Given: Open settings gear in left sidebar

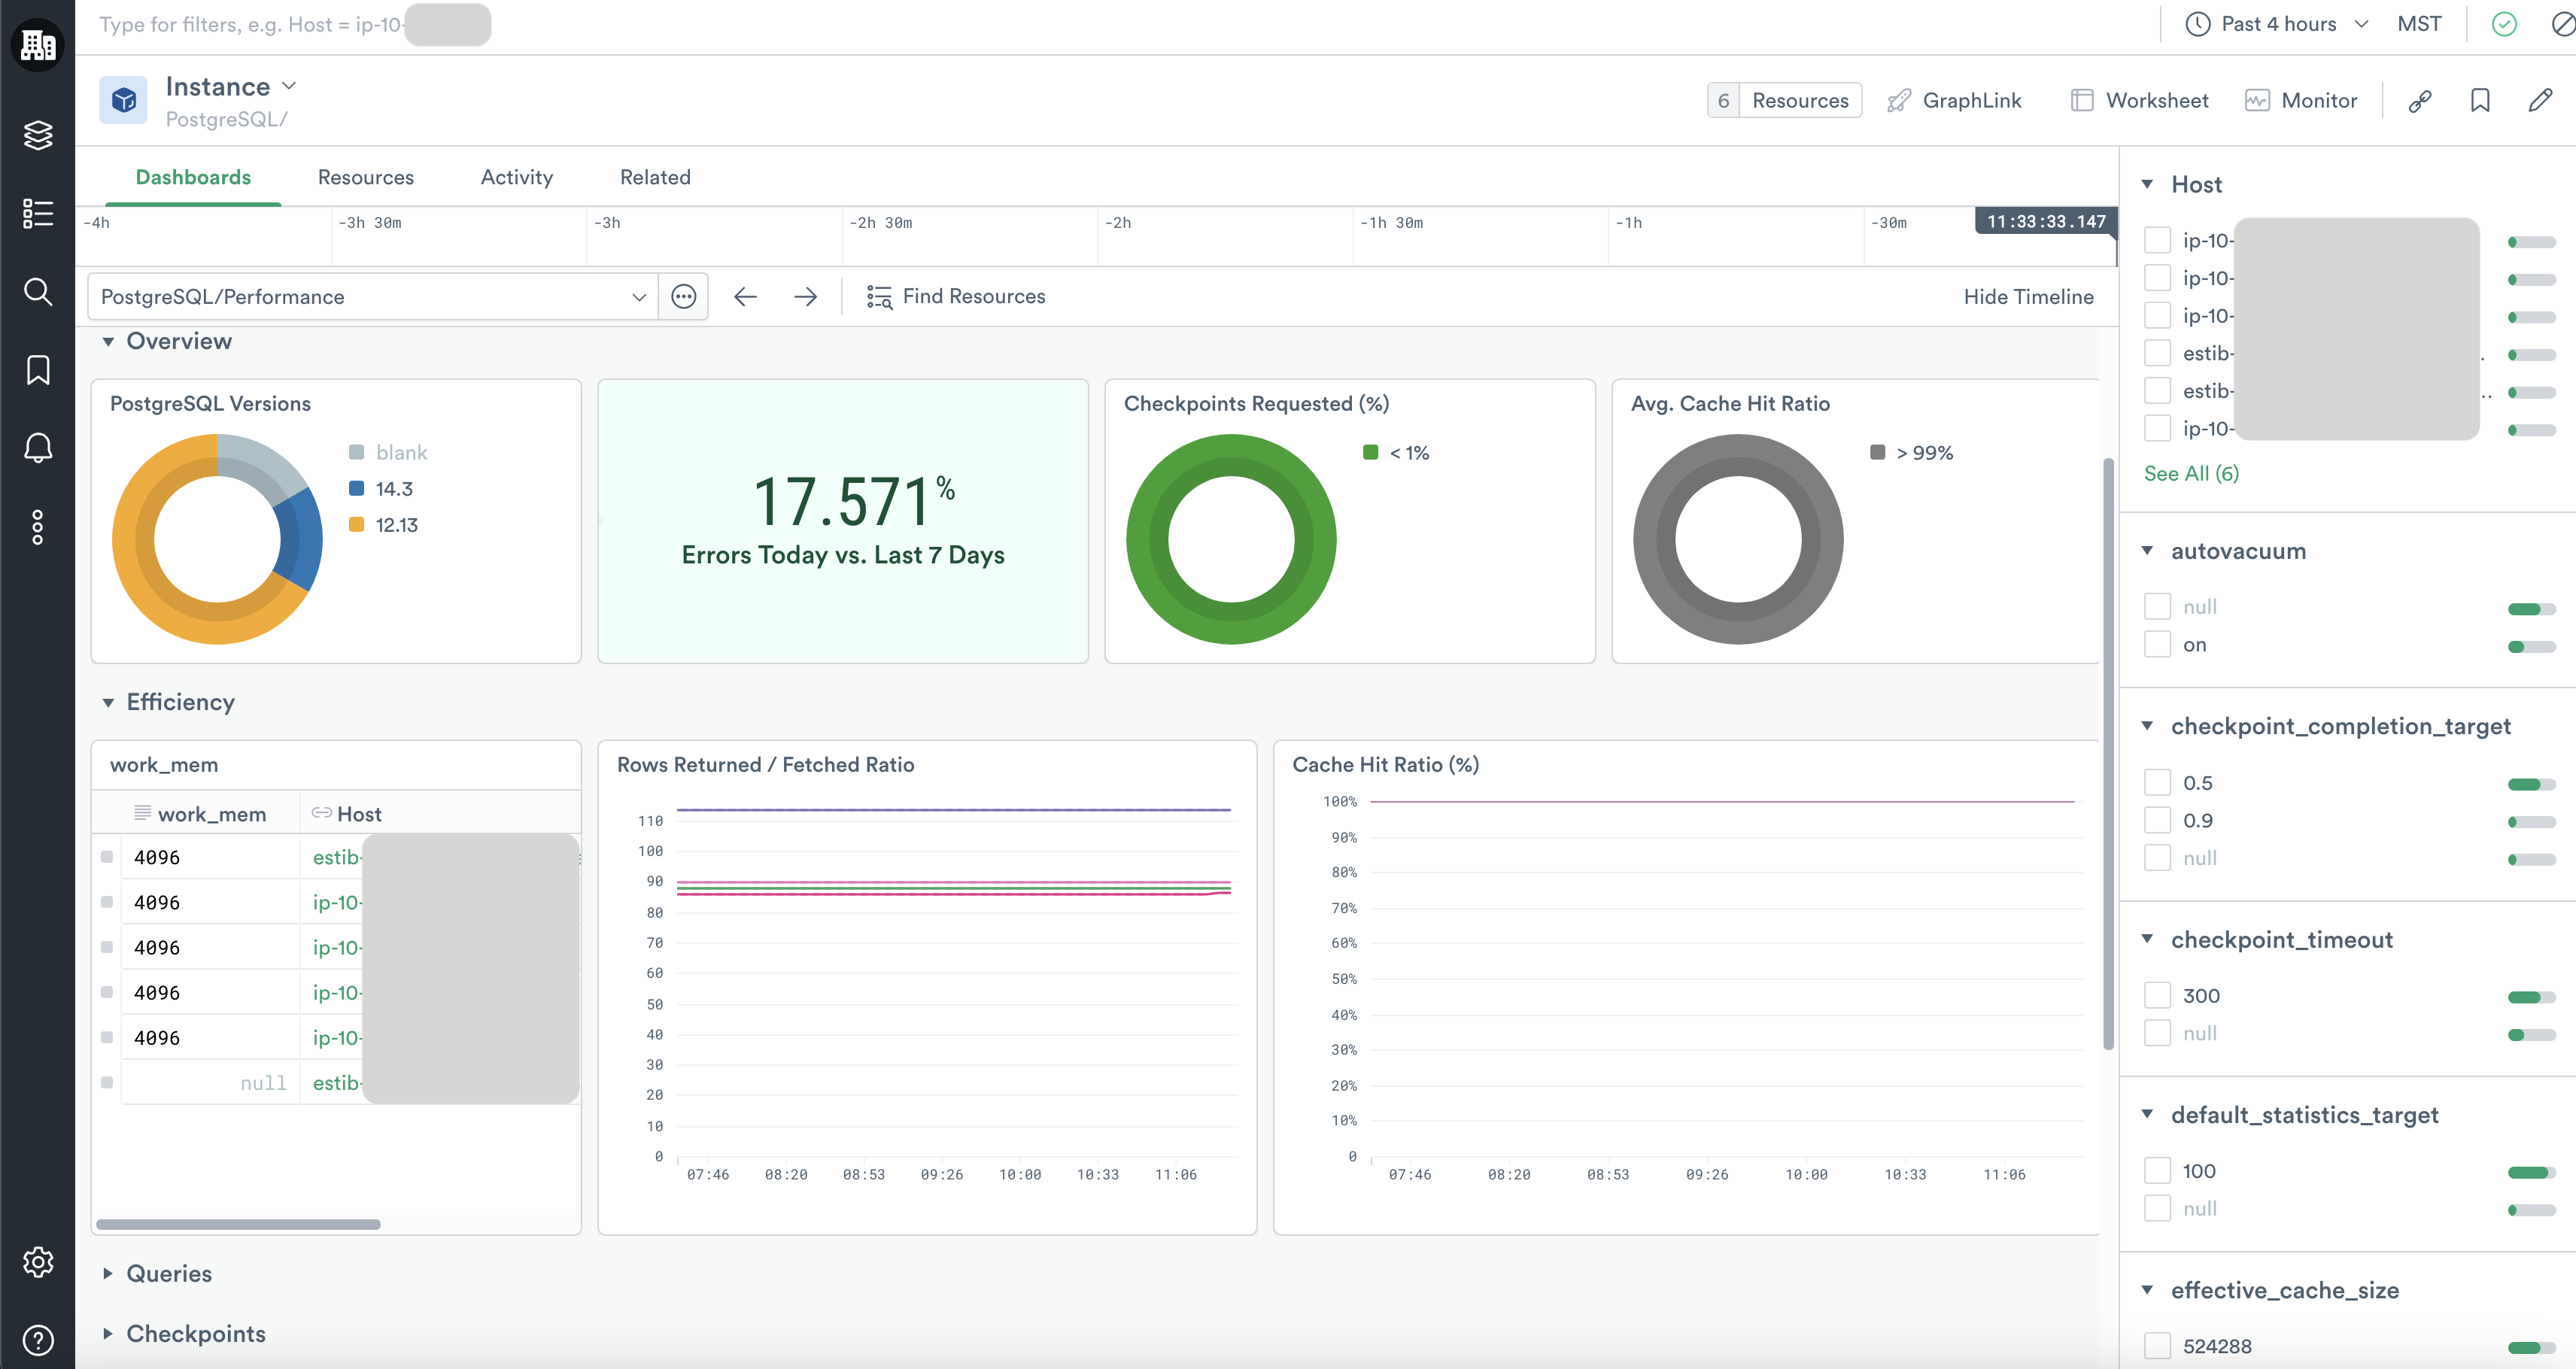Looking at the screenshot, I should pos(37,1262).
